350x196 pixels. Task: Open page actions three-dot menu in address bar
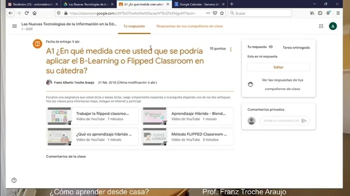[x=208, y=13]
